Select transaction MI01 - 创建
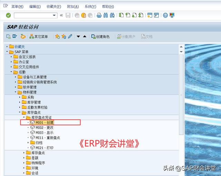This screenshot has height=176, width=221. point(45,123)
